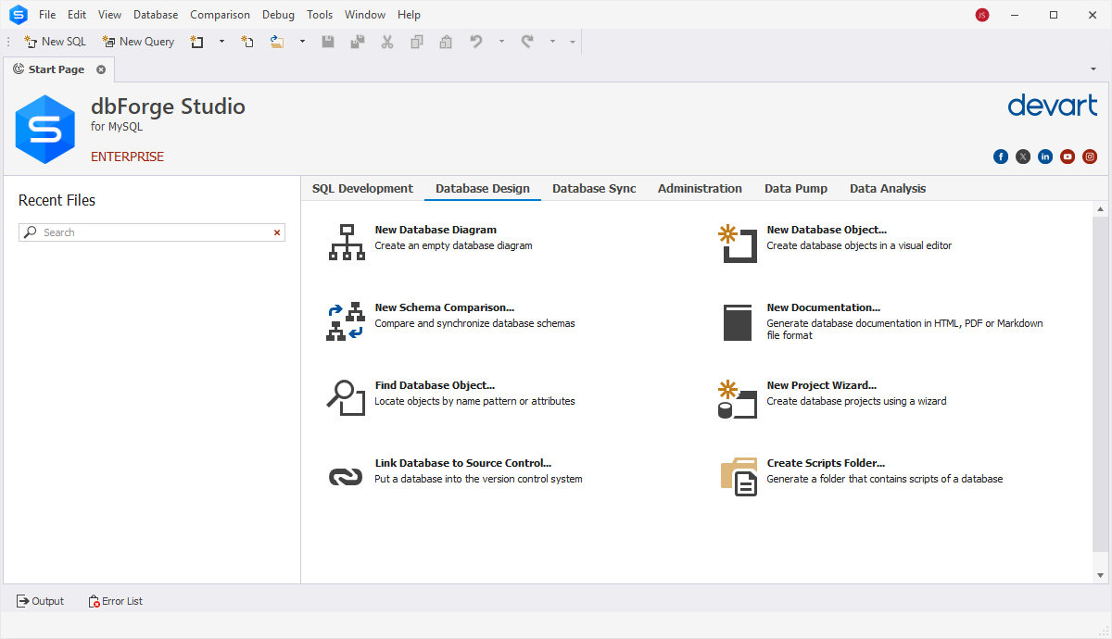Open the Edit menu

(77, 15)
